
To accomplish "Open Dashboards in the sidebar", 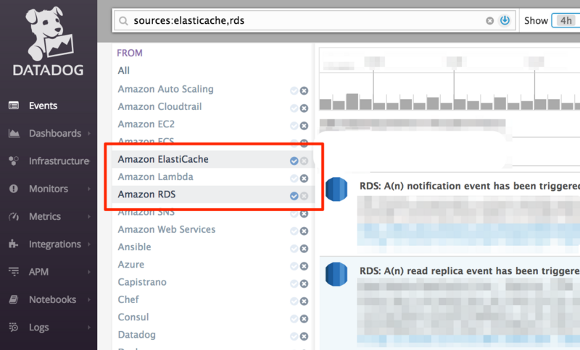I will click(55, 133).
